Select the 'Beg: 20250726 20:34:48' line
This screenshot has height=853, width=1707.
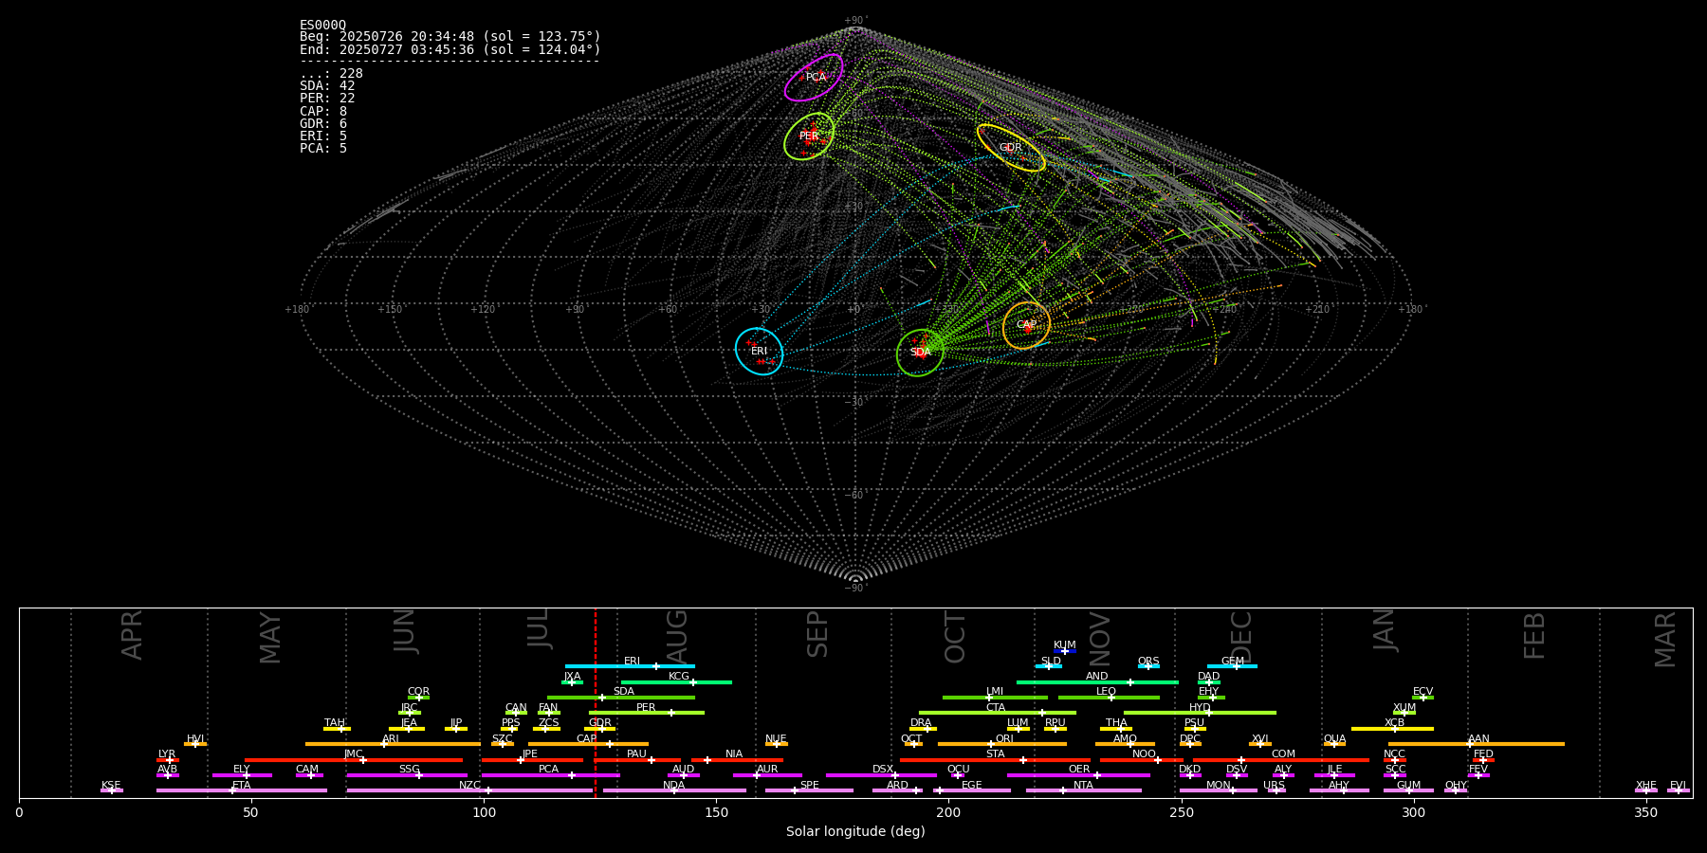[x=450, y=37]
